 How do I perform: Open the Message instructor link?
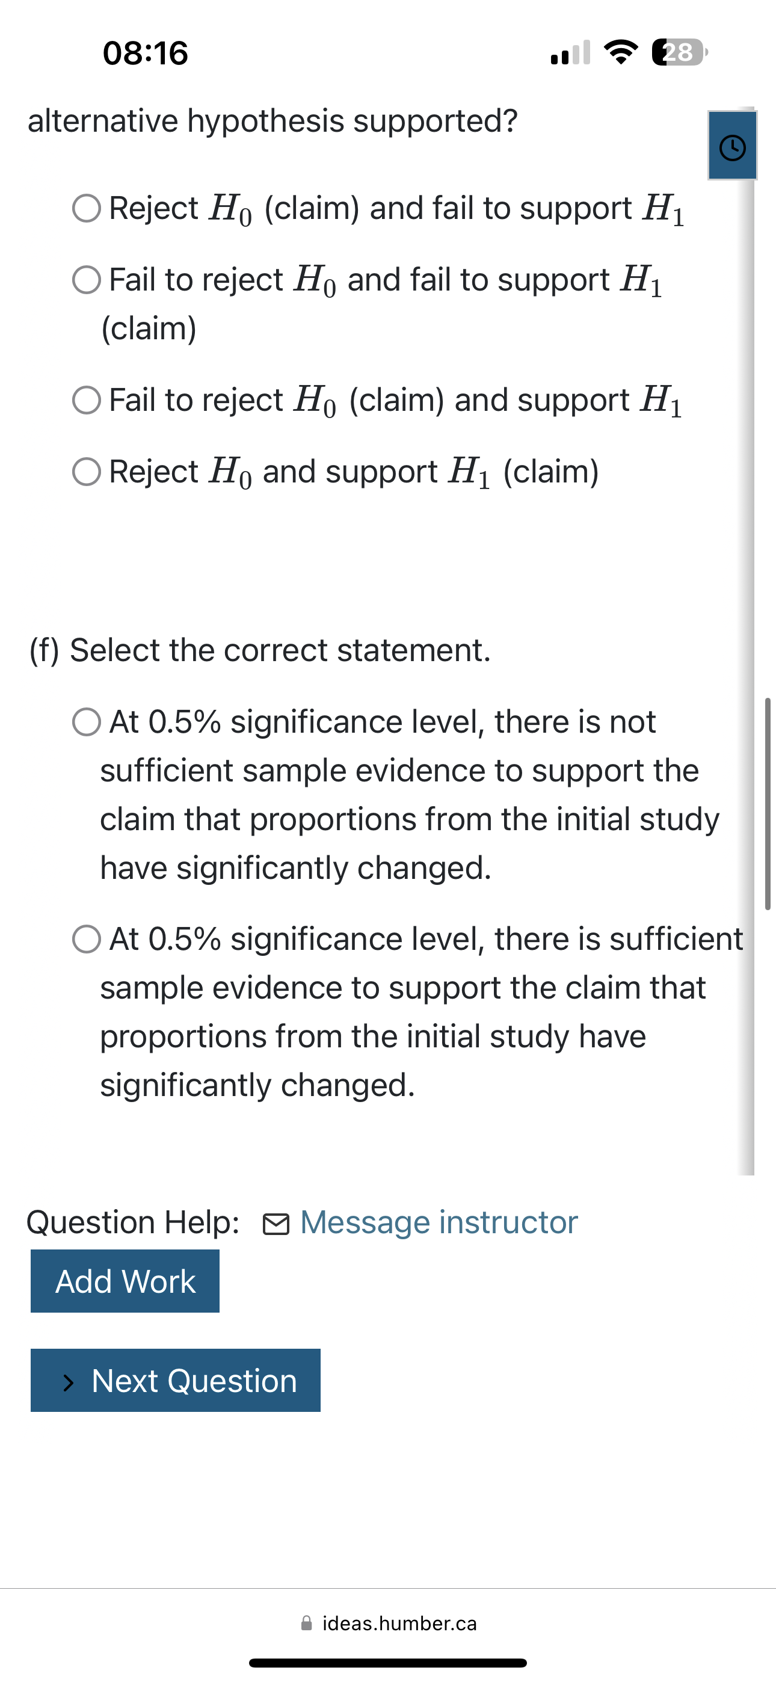point(438,1222)
